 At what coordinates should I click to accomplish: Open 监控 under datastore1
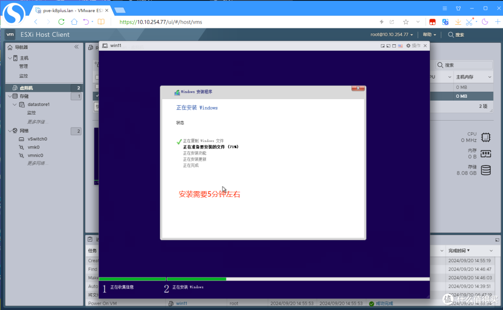[x=32, y=113]
